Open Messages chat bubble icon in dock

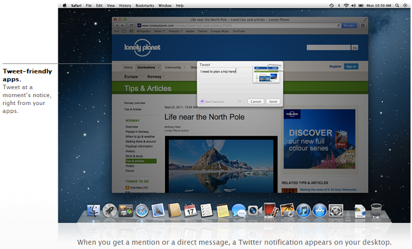point(239,210)
